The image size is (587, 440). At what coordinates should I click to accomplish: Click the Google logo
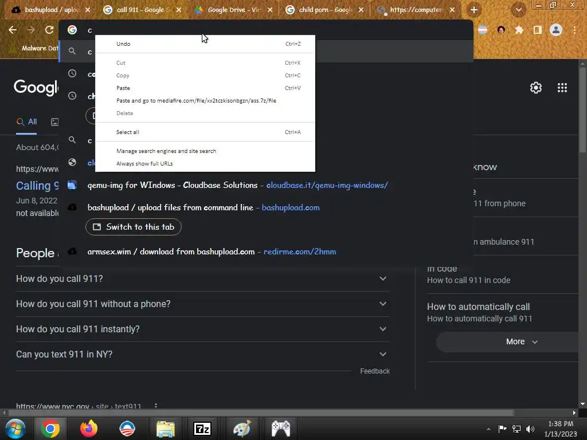point(36,87)
